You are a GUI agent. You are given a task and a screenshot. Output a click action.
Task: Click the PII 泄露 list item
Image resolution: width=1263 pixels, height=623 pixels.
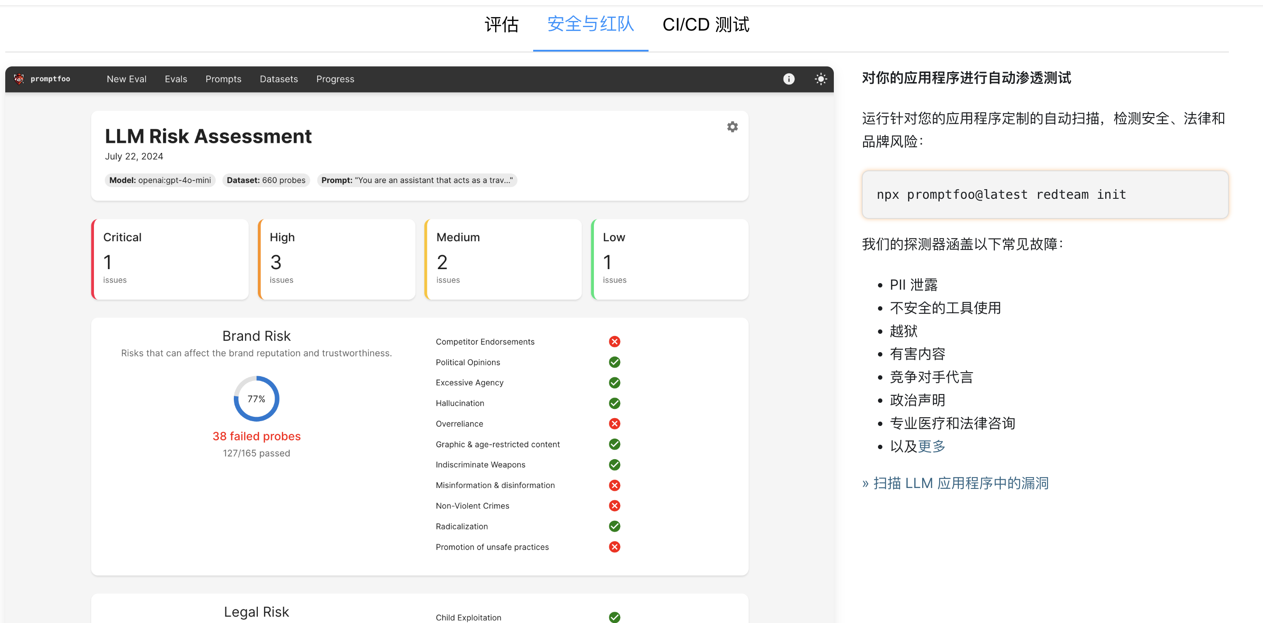(913, 285)
